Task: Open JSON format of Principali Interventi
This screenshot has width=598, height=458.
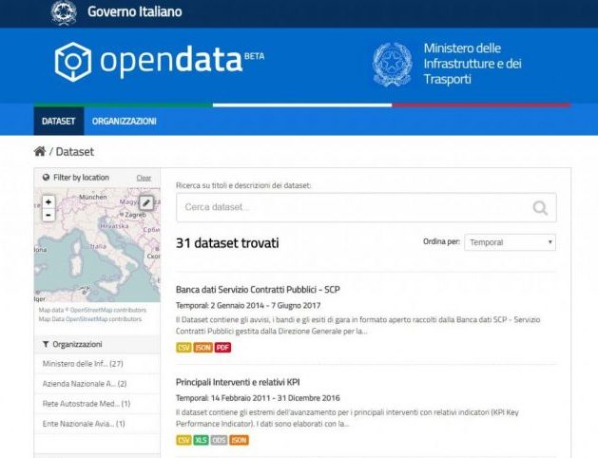Action: pos(239,440)
